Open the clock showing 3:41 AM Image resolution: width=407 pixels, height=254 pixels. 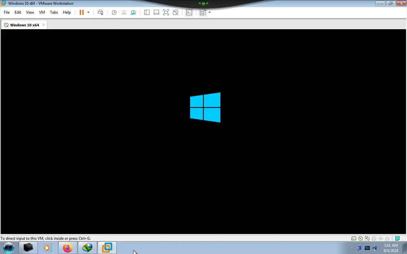coord(391,248)
